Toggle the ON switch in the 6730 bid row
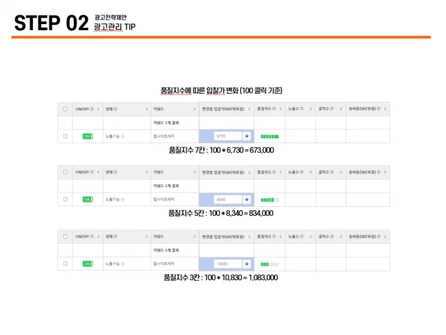 [x=87, y=136]
